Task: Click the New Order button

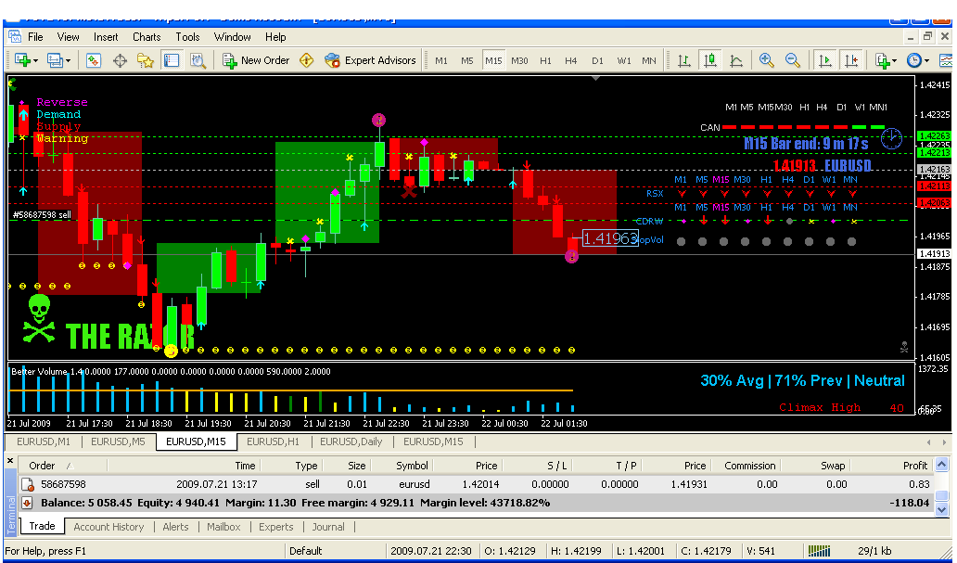Action: pos(256,60)
